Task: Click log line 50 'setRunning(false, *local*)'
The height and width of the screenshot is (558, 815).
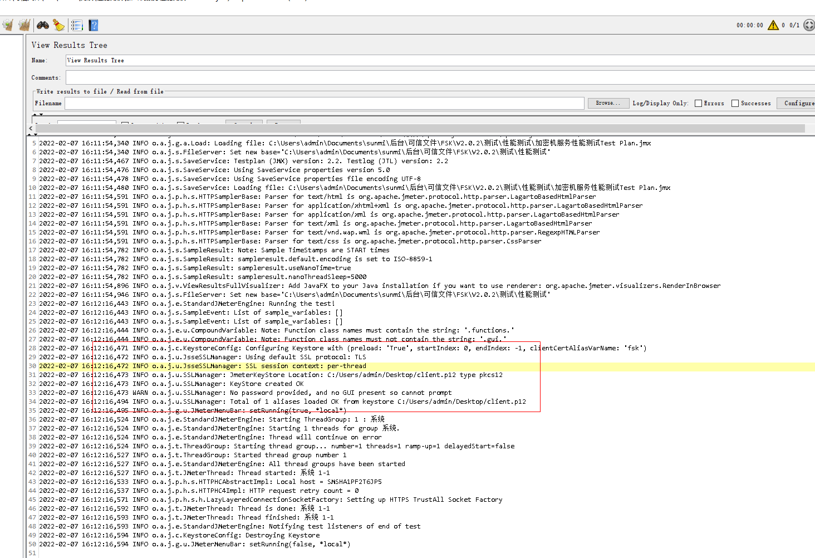Action: [195, 544]
